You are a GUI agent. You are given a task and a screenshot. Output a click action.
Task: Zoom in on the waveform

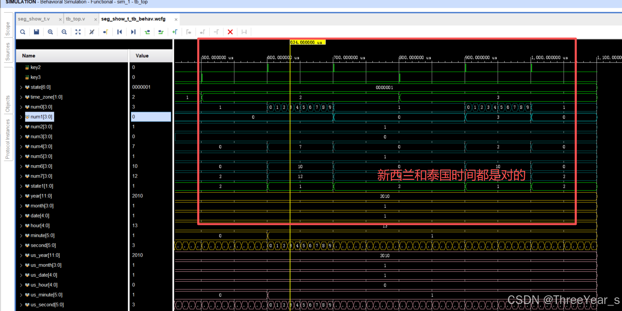[50, 32]
